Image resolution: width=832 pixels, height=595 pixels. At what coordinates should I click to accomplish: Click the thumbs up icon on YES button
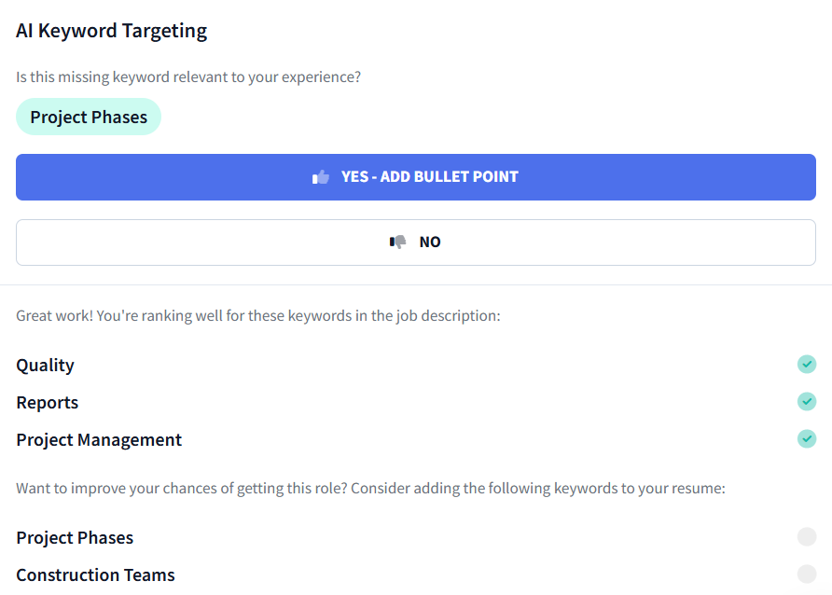[x=321, y=176]
